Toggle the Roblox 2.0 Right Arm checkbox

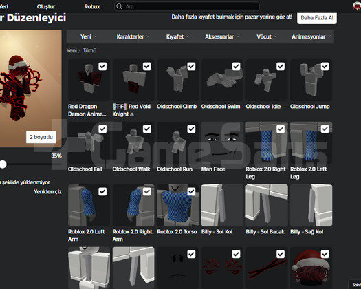[147, 191]
